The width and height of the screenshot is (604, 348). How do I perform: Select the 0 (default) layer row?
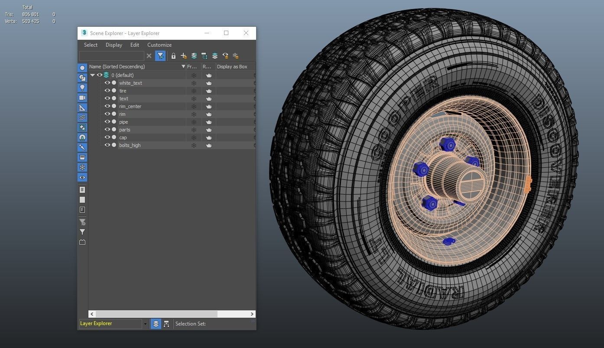[123, 75]
